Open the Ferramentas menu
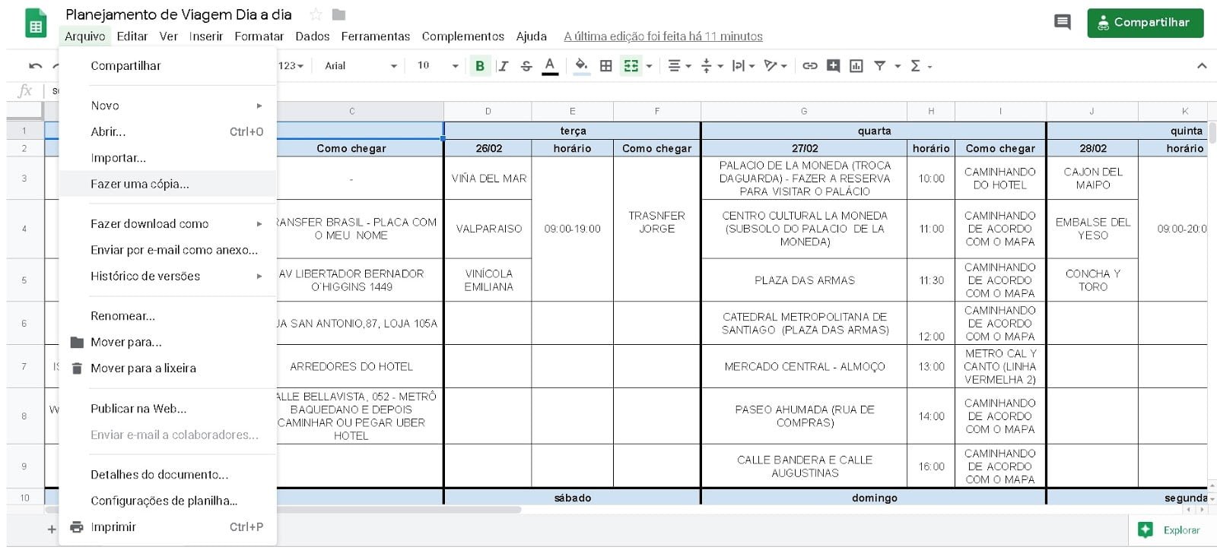This screenshot has width=1217, height=550. point(375,36)
